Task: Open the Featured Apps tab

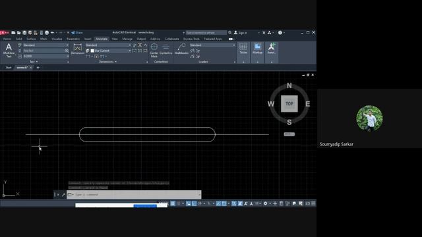Action: click(x=212, y=39)
